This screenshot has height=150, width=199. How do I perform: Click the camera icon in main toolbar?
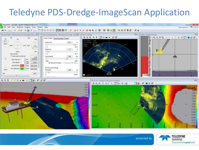pyautogui.click(x=2, y=30)
